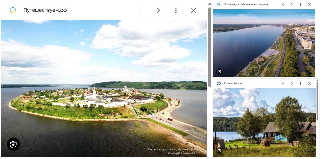320x159 pixels.
Task: Click the large island monastery aerial photo
Action: [x=103, y=88]
